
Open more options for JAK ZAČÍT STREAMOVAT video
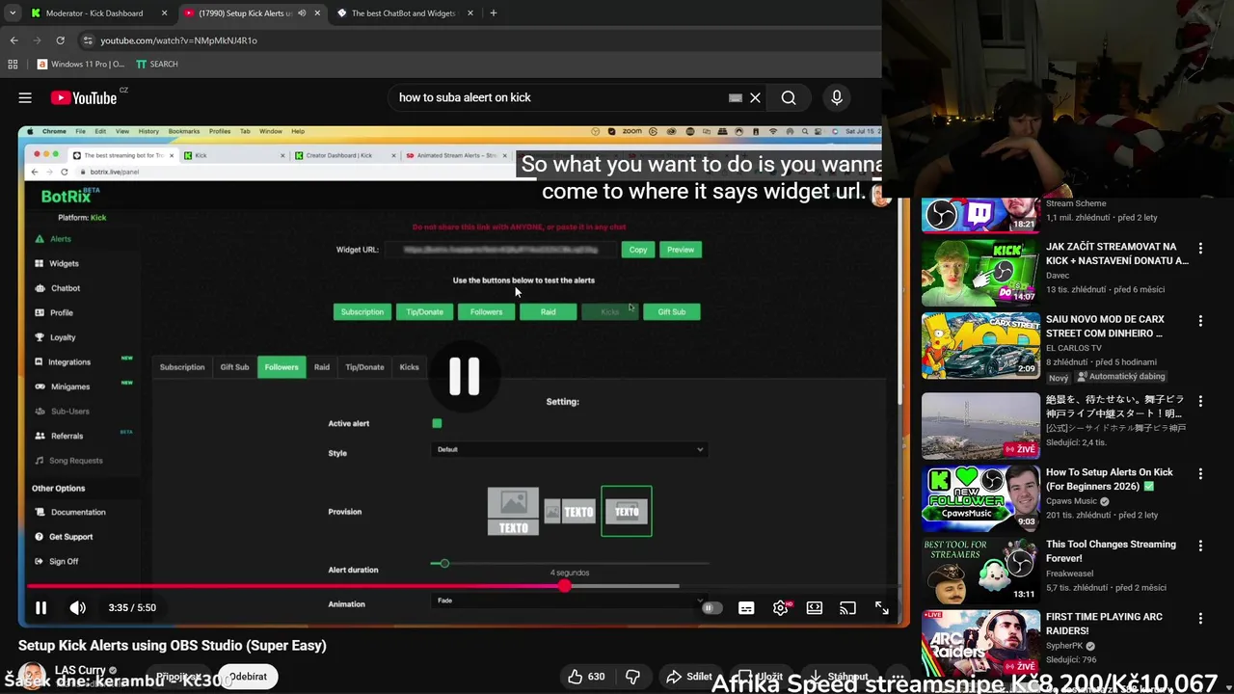(x=1200, y=249)
